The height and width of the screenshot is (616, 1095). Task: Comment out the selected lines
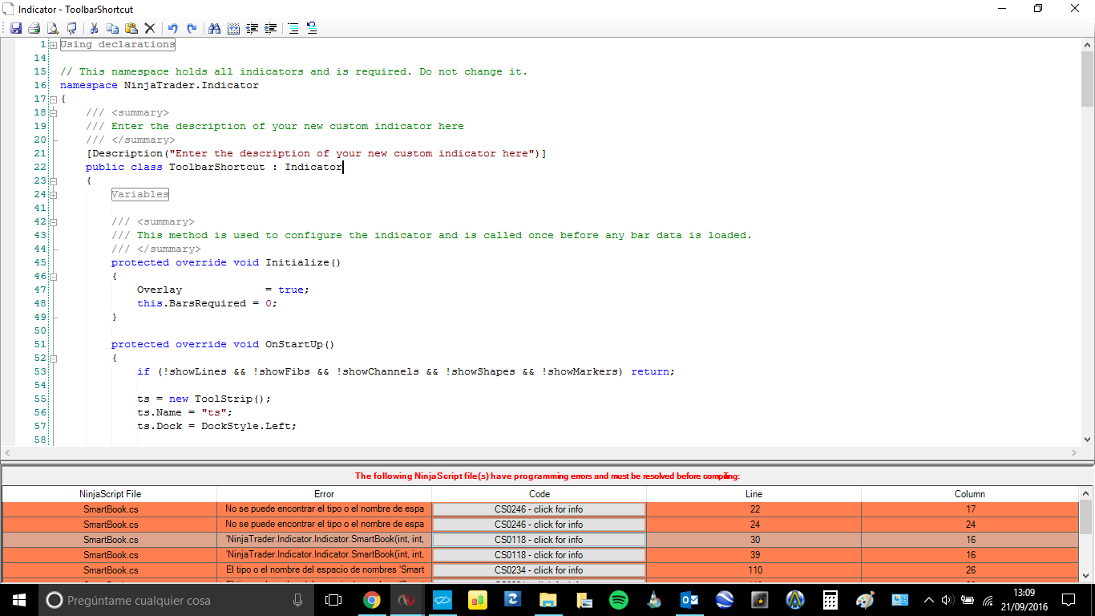coord(293,28)
